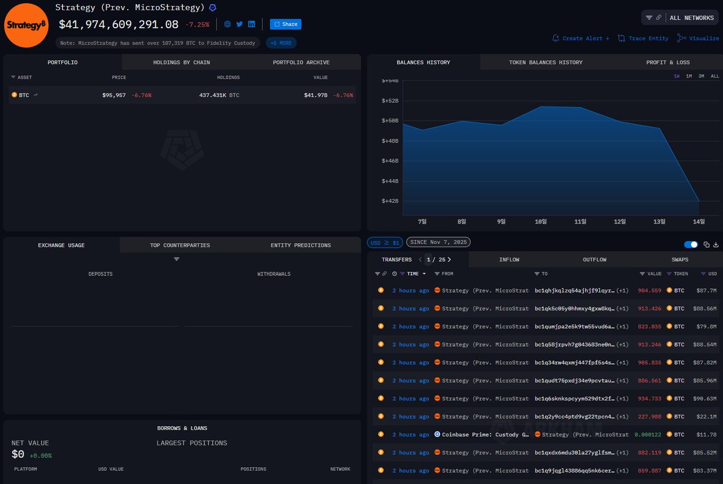Click the (+1) badge in $85.96M row
723x484 pixels.
point(622,380)
